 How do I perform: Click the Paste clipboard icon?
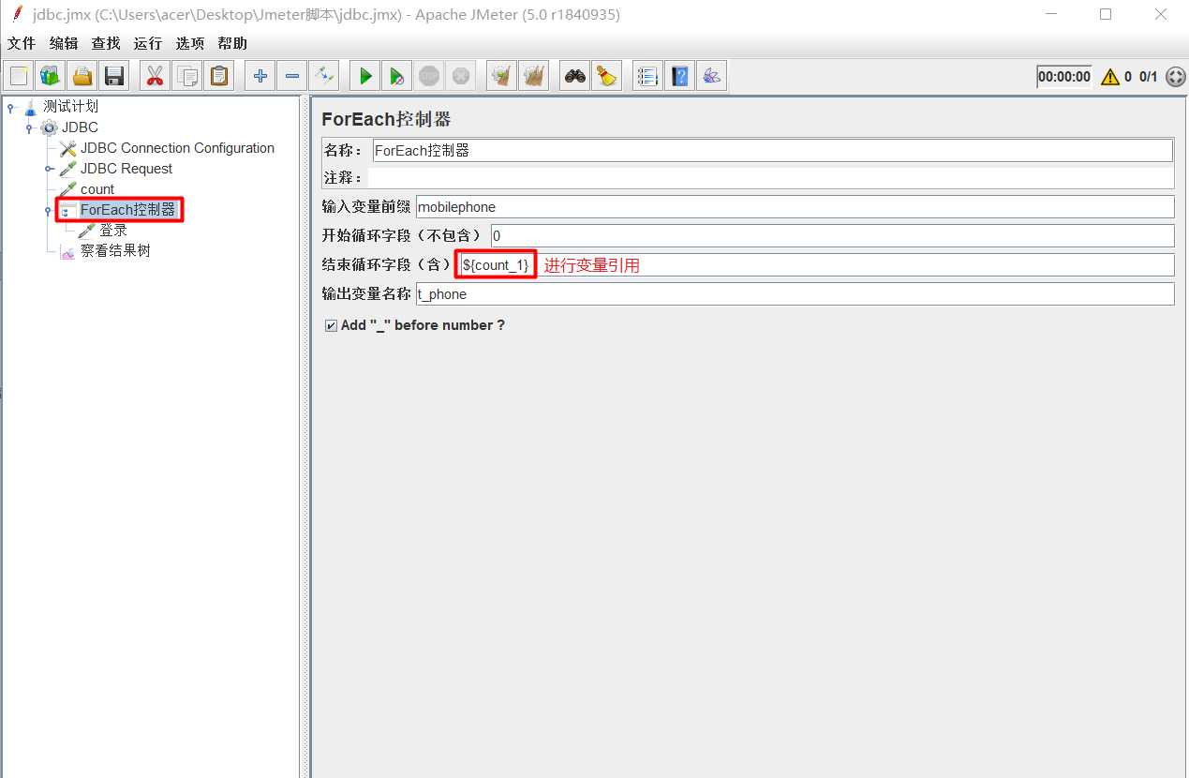coord(219,76)
